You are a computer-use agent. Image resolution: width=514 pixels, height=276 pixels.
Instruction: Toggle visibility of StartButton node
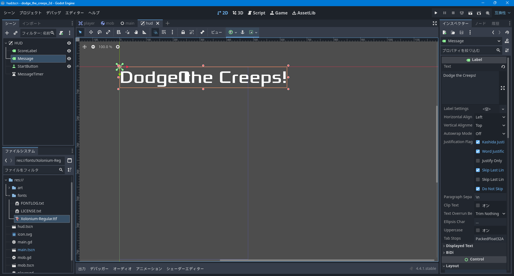(x=69, y=66)
